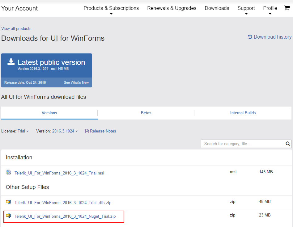Viewport: 293px width, 227px height.
Task: Click the msi type cell
Action: pos(233,172)
